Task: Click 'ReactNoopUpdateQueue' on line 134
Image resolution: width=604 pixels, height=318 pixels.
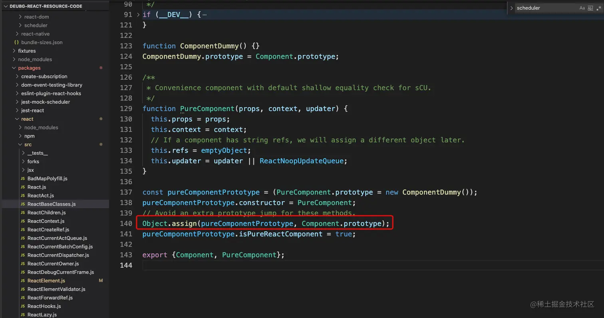Action: click(302, 161)
